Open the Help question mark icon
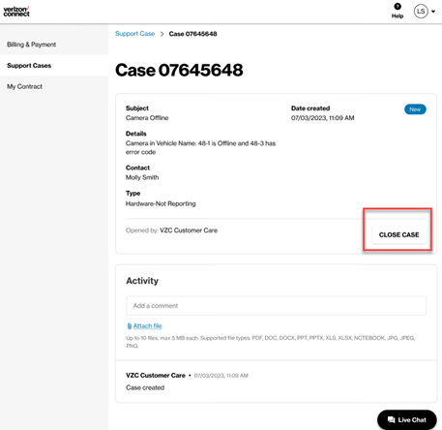The width and height of the screenshot is (442, 430). 398,7
